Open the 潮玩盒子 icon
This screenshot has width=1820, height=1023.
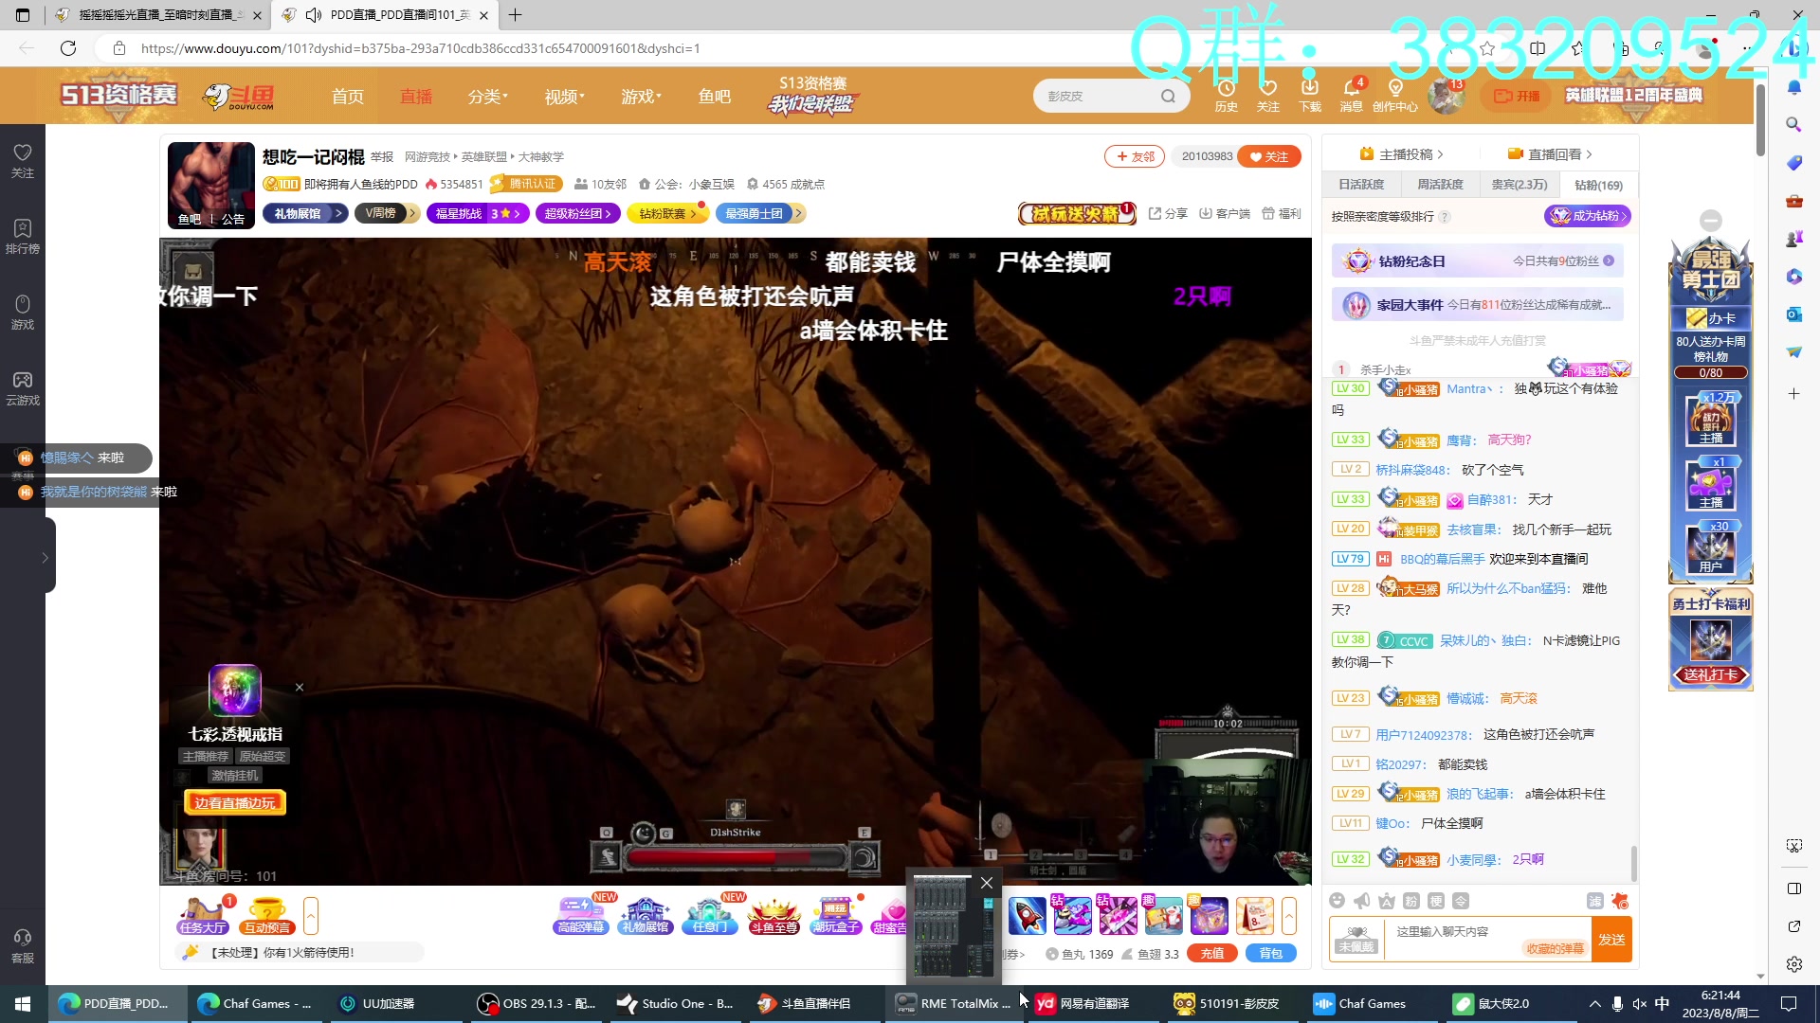pos(835,916)
